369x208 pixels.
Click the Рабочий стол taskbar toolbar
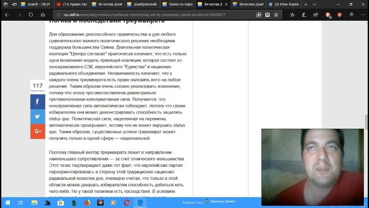click(193, 203)
